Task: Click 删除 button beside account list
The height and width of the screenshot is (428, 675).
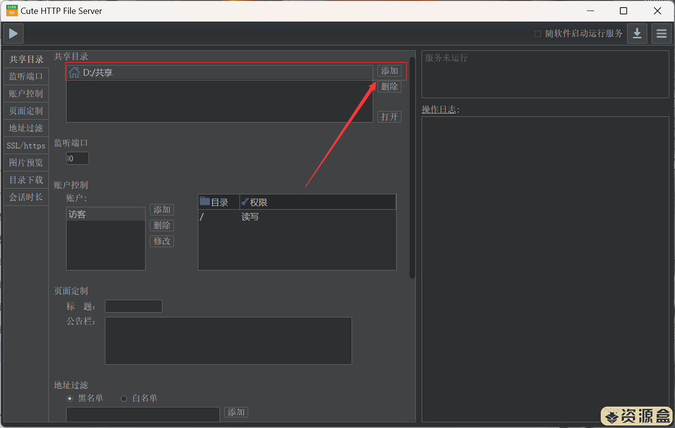Action: (162, 225)
